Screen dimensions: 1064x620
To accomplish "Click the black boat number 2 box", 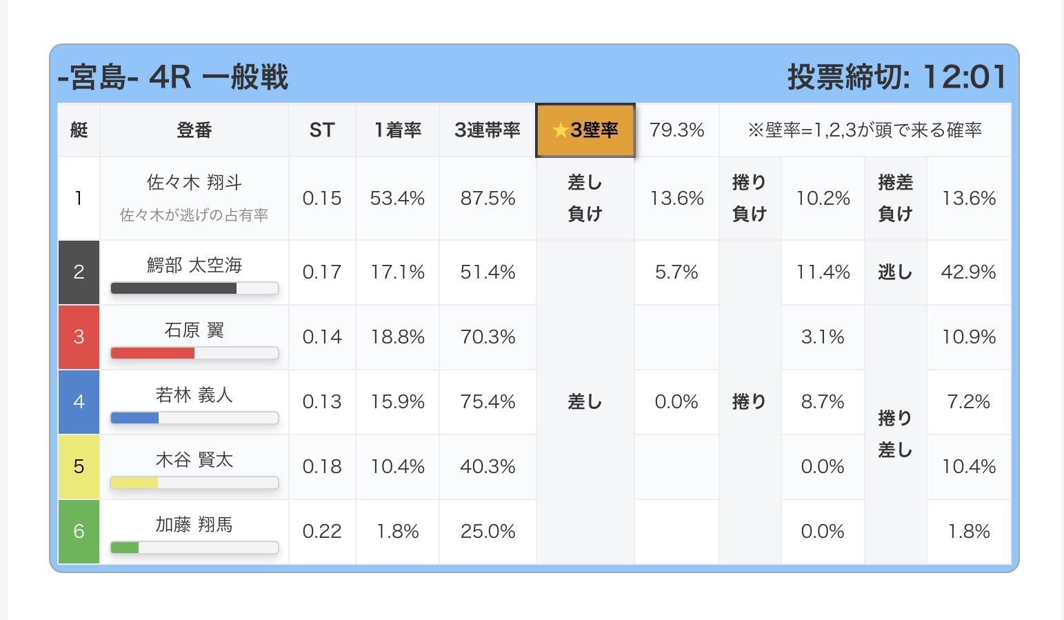I will tap(79, 272).
